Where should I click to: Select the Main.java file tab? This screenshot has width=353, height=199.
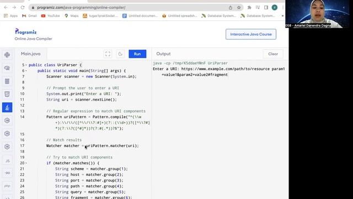31,54
